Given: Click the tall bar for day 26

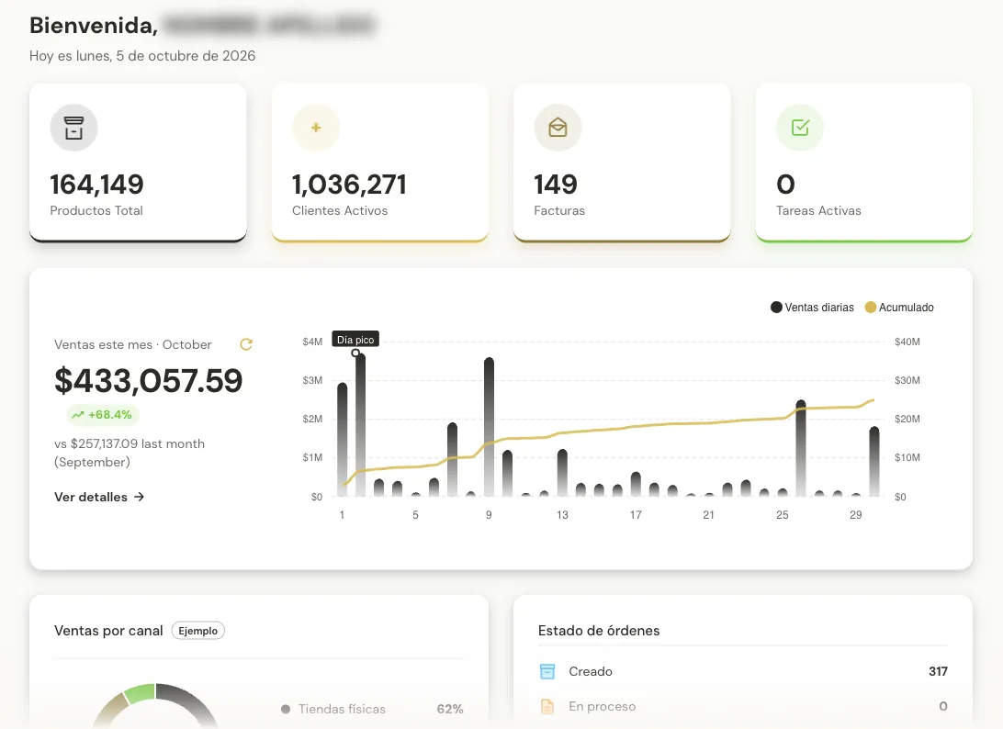Looking at the screenshot, I should pos(801,448).
